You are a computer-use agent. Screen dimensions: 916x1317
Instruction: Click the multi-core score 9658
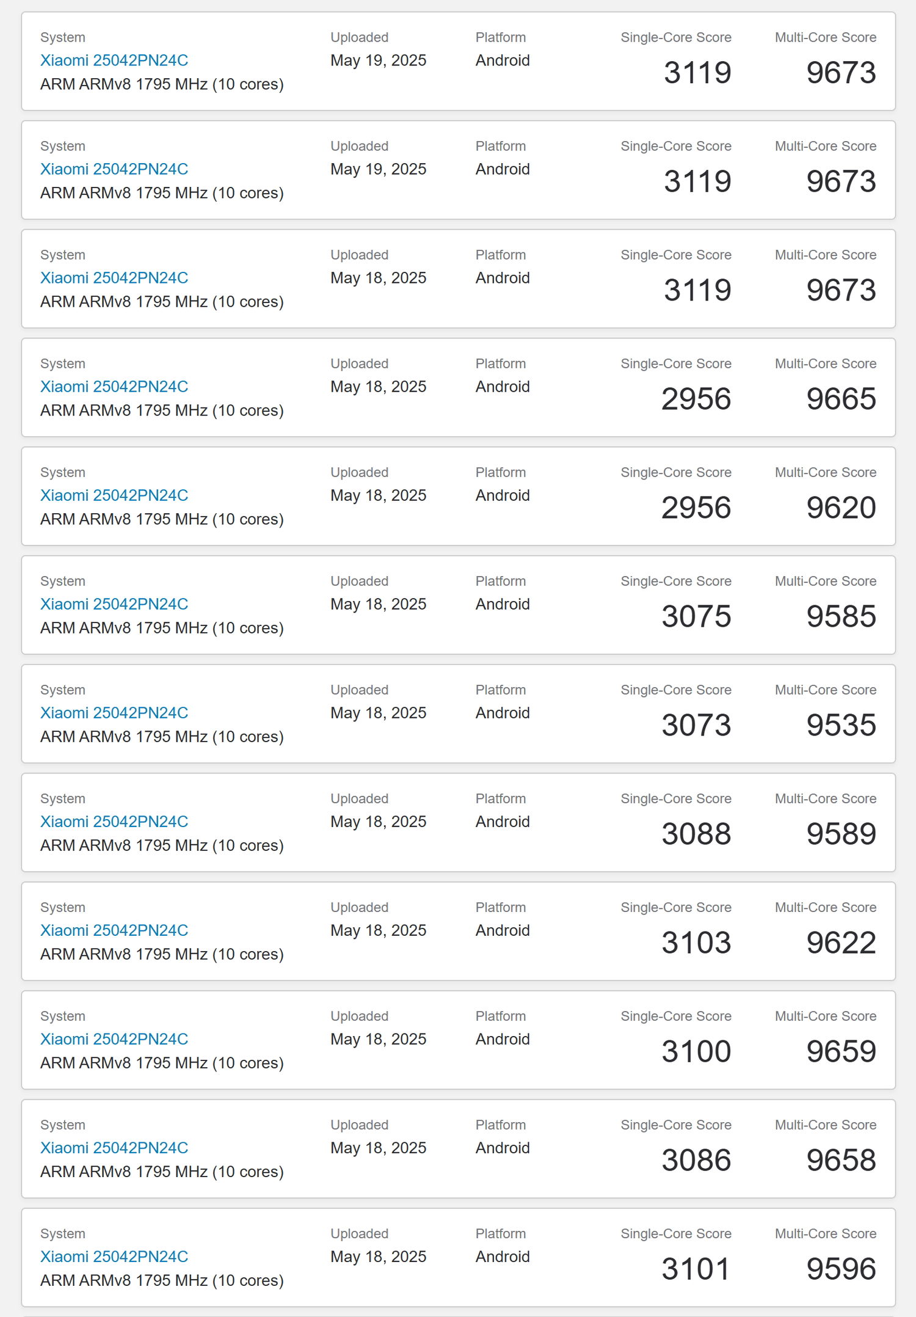(841, 1160)
